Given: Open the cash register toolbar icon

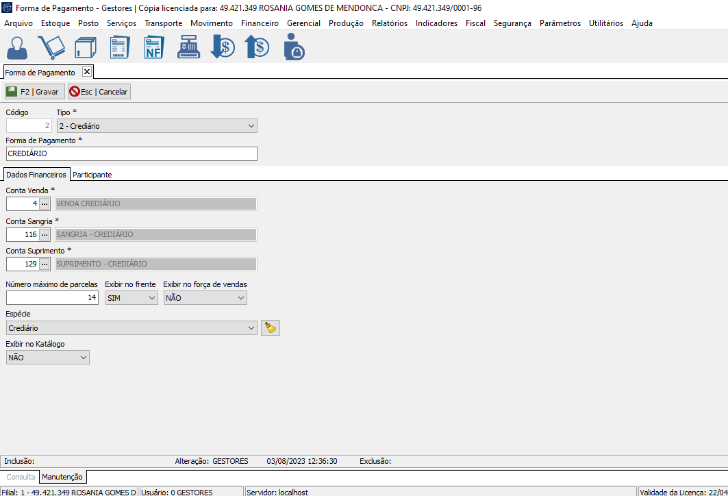Looking at the screenshot, I should [188, 47].
